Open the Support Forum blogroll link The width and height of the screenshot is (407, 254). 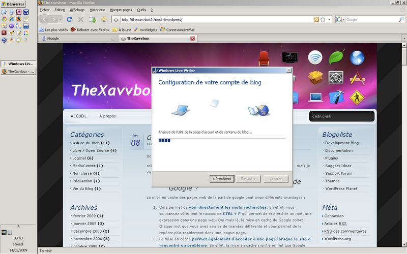coord(338,173)
